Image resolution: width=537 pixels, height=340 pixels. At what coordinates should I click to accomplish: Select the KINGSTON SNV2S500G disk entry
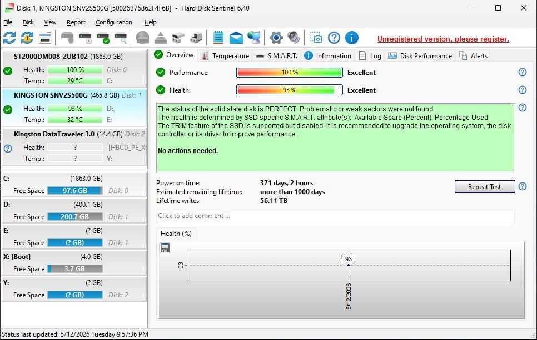coord(74,107)
